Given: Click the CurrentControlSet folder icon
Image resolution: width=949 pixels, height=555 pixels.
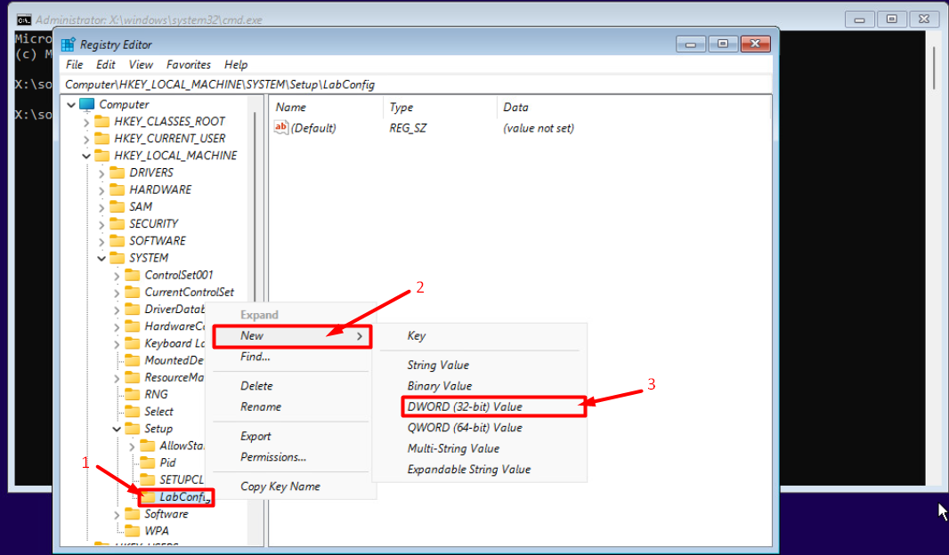Looking at the screenshot, I should click(x=133, y=292).
